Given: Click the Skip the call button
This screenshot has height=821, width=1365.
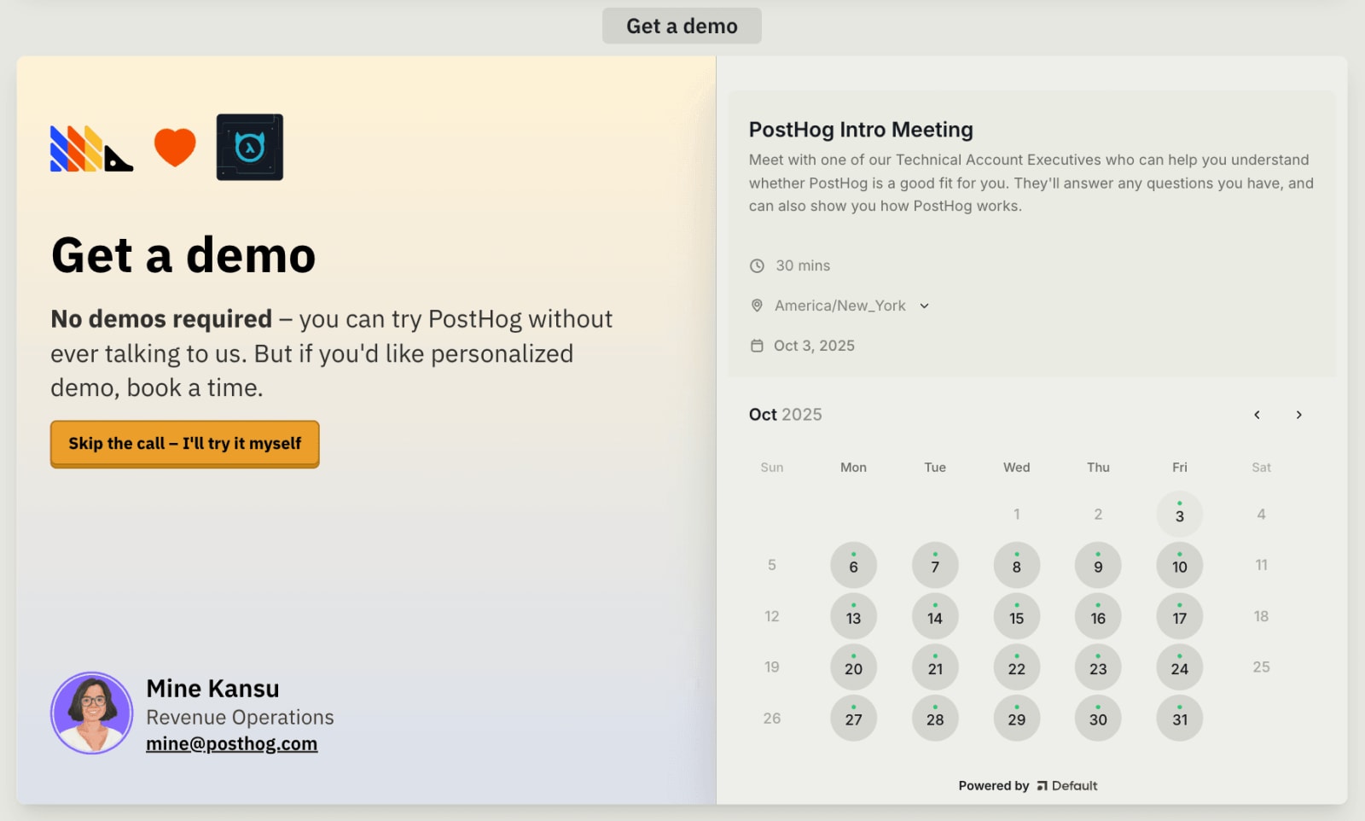Looking at the screenshot, I should click(x=184, y=443).
